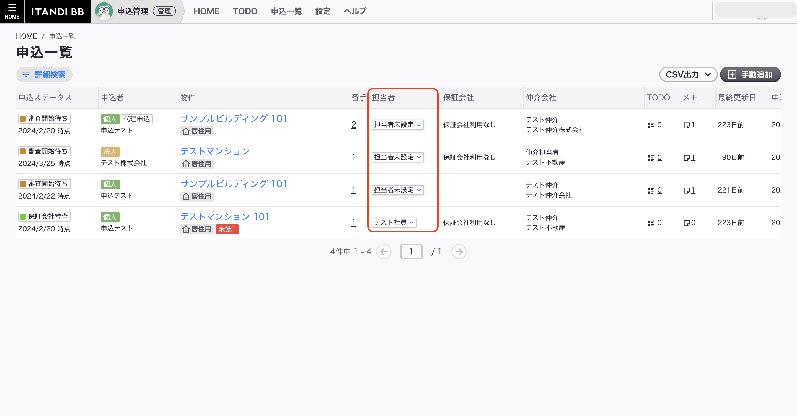Open ヘルプ in top navigation
Viewport: 797px width, 416px height.
[x=355, y=11]
